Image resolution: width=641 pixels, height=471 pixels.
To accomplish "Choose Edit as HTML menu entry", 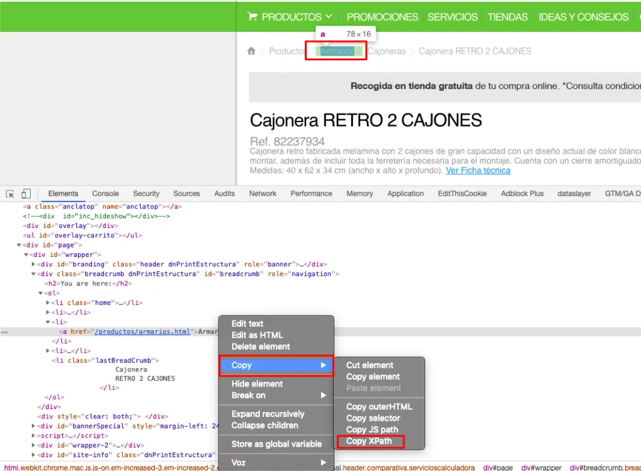I will [x=276, y=335].
